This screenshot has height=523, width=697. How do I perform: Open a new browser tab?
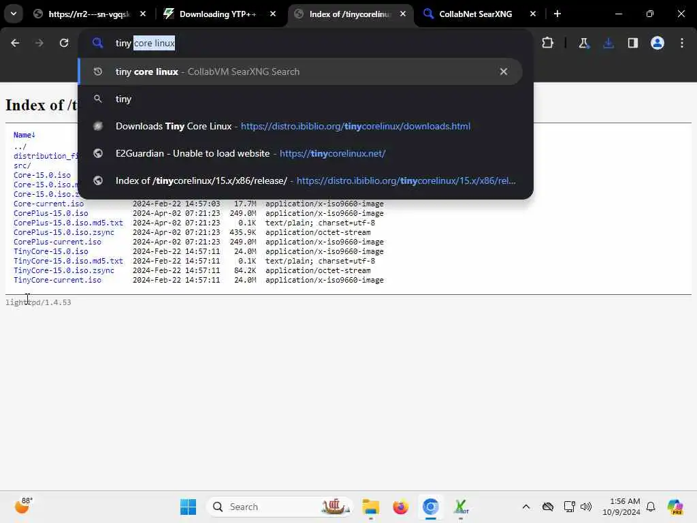pos(557,14)
